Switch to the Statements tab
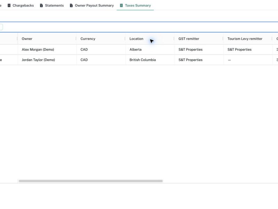The height and width of the screenshot is (209, 278). point(52,6)
